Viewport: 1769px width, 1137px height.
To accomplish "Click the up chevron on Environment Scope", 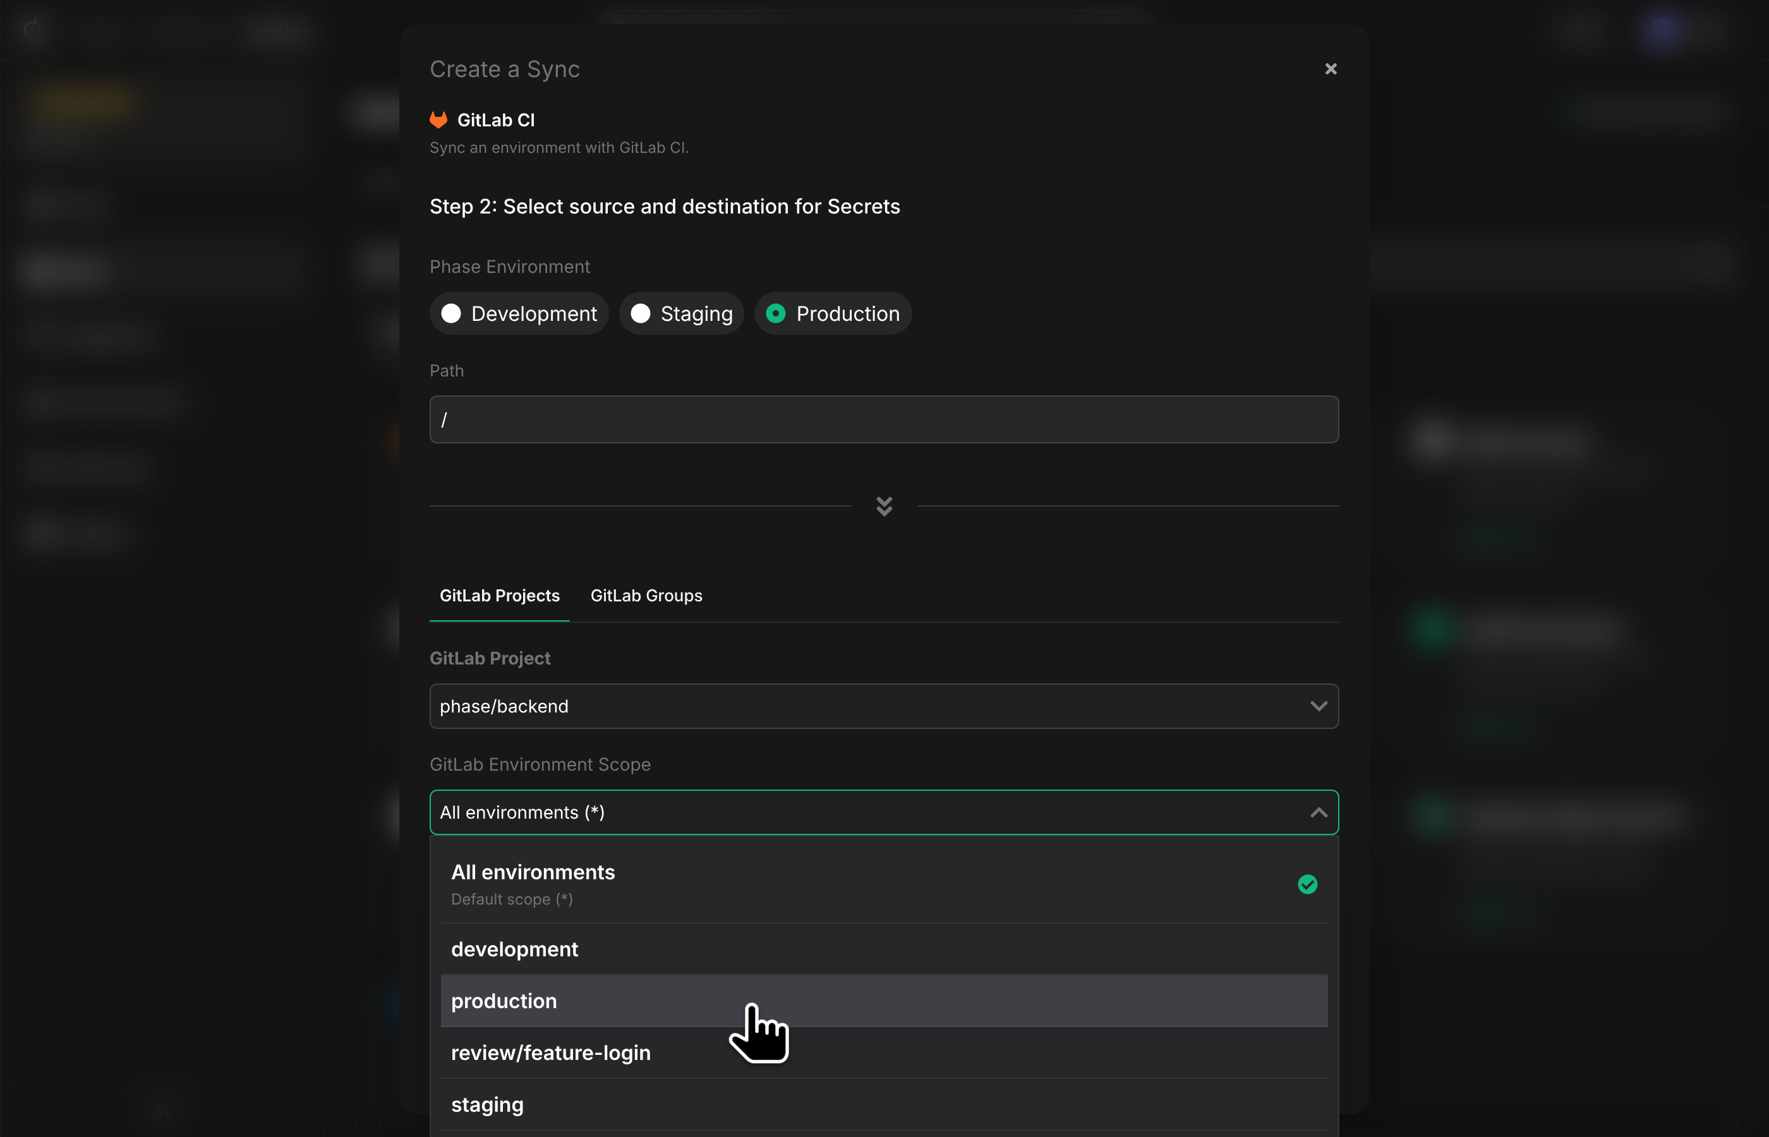I will click(x=1319, y=812).
